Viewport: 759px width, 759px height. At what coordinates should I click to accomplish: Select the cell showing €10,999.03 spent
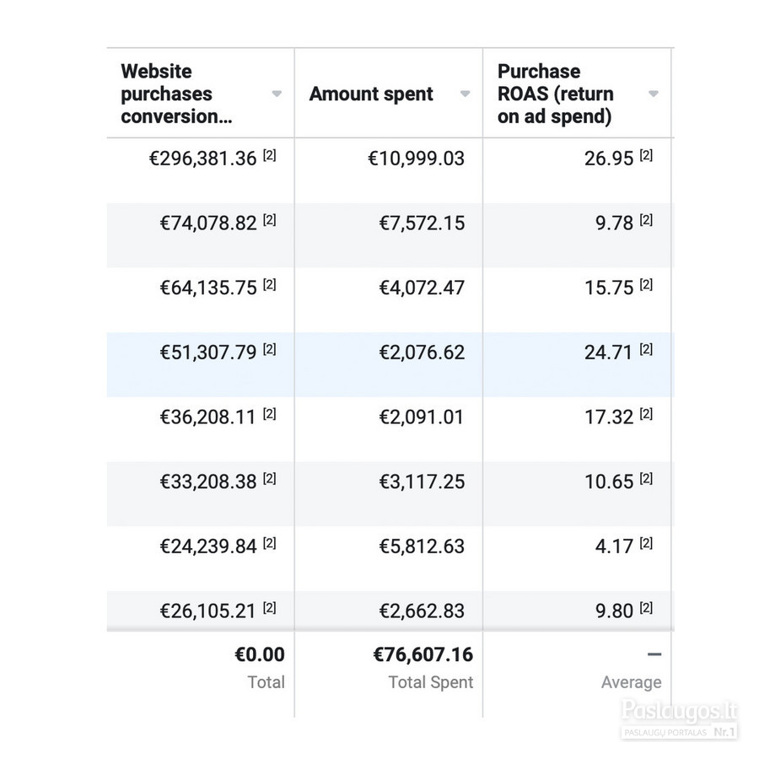[x=416, y=159]
